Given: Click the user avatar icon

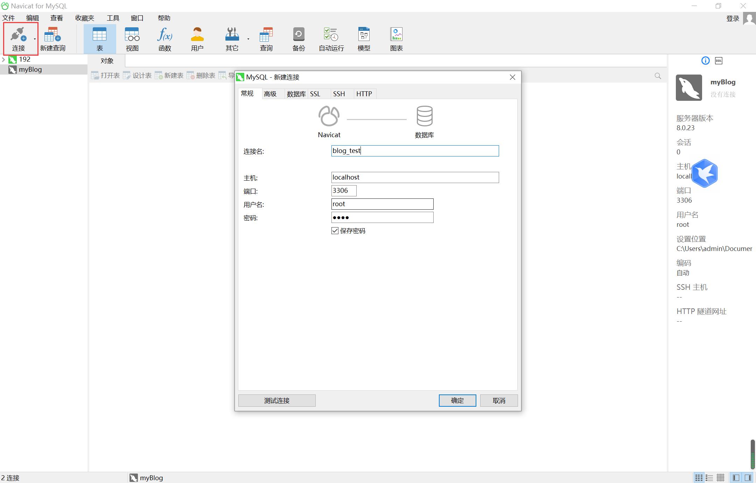Looking at the screenshot, I should coord(749,19).
